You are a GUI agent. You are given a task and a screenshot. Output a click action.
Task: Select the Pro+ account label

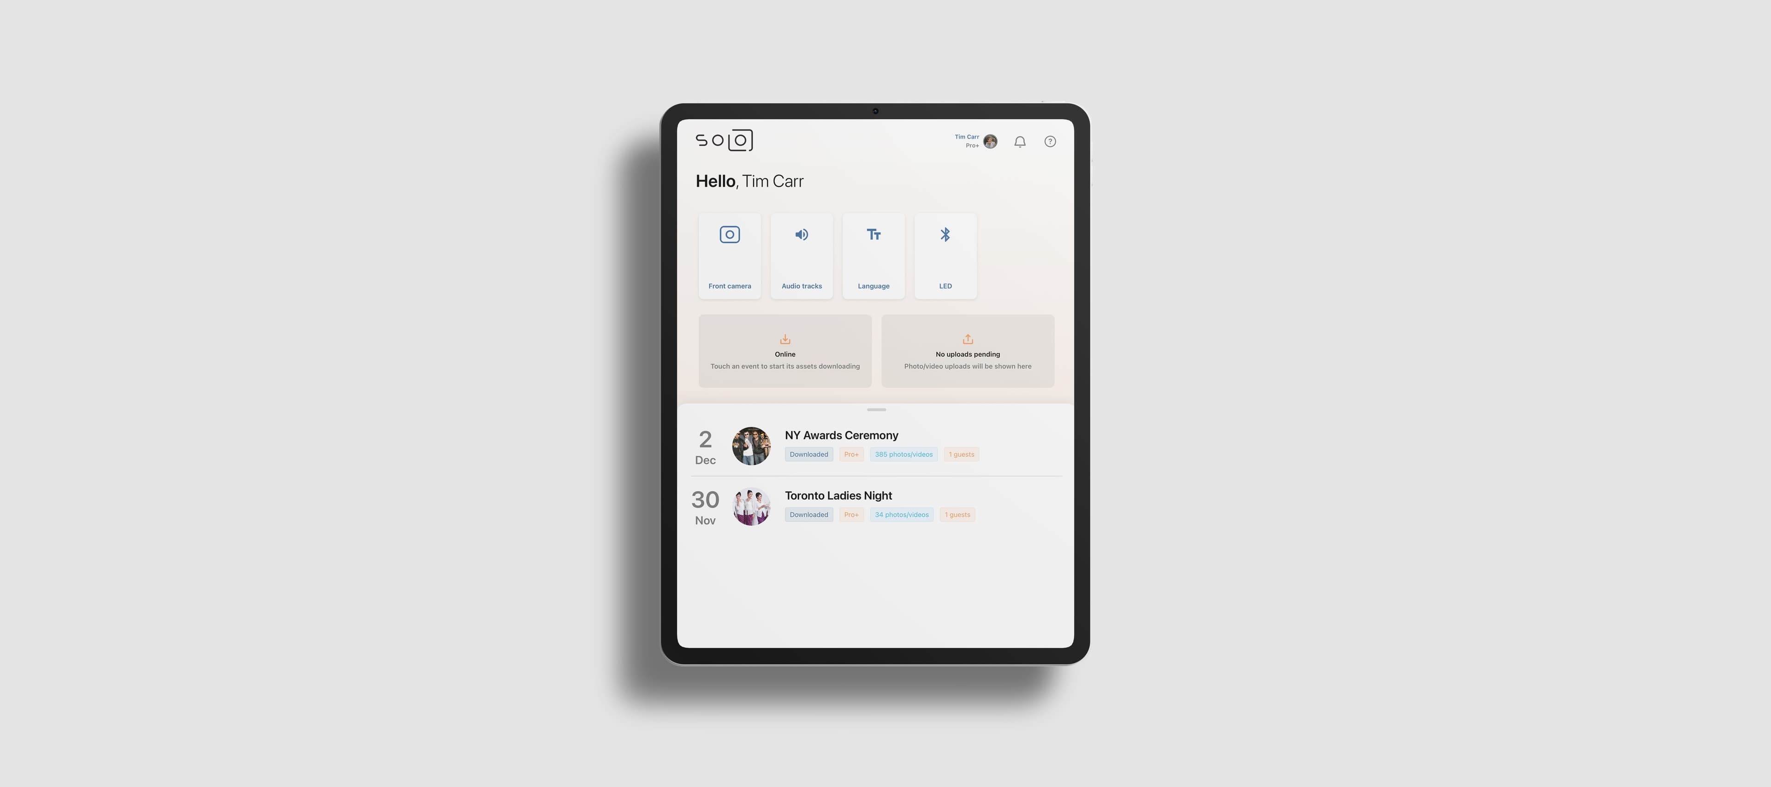coord(969,144)
